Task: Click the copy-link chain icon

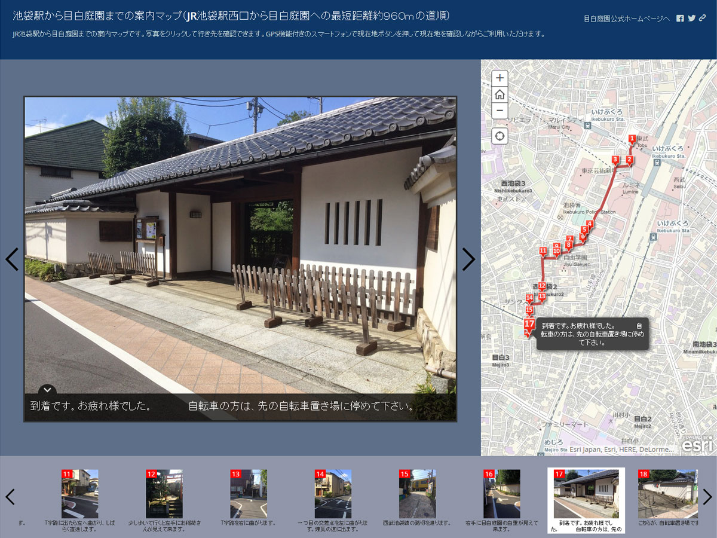Action: point(702,18)
